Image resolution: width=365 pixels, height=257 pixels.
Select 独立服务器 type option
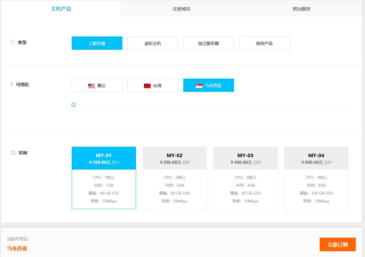coord(209,43)
